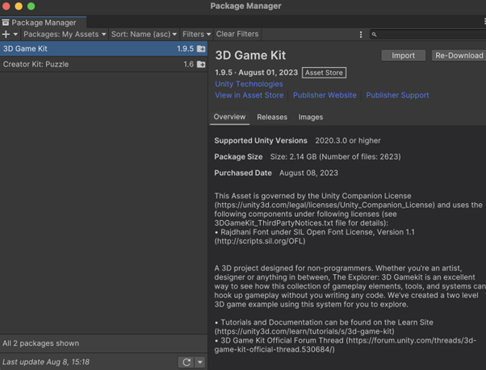Open the Unity Technologies publisher link
The width and height of the screenshot is (486, 370).
249,84
